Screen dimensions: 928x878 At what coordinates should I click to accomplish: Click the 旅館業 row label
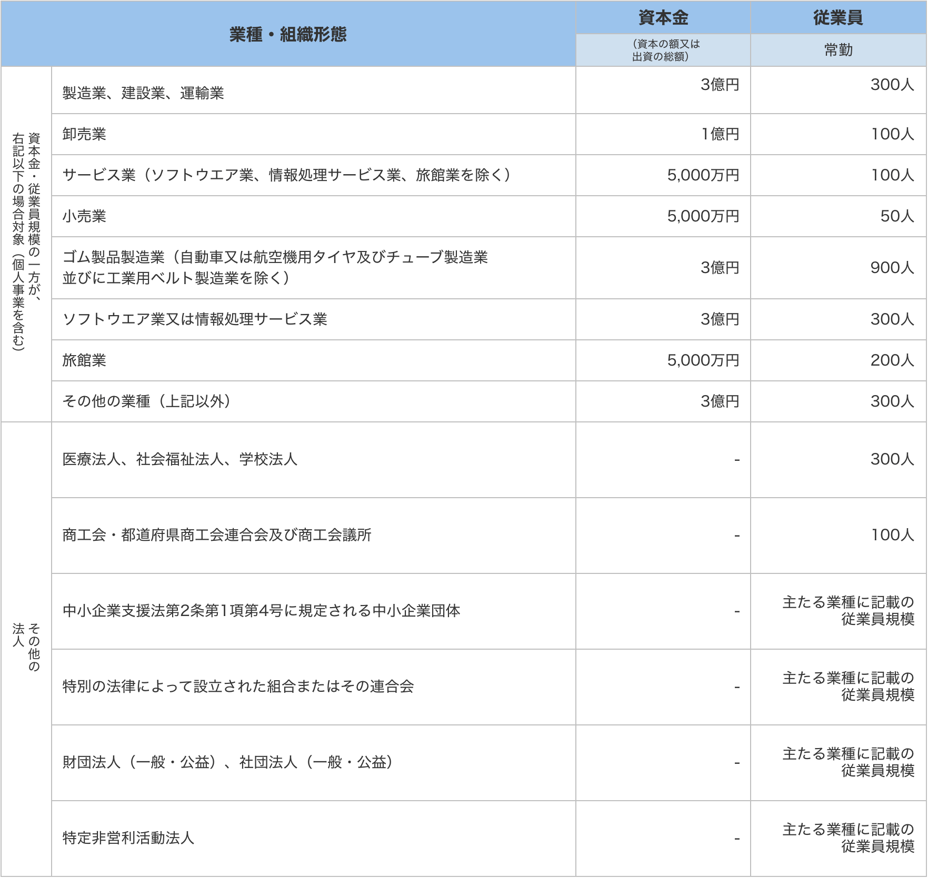(84, 360)
